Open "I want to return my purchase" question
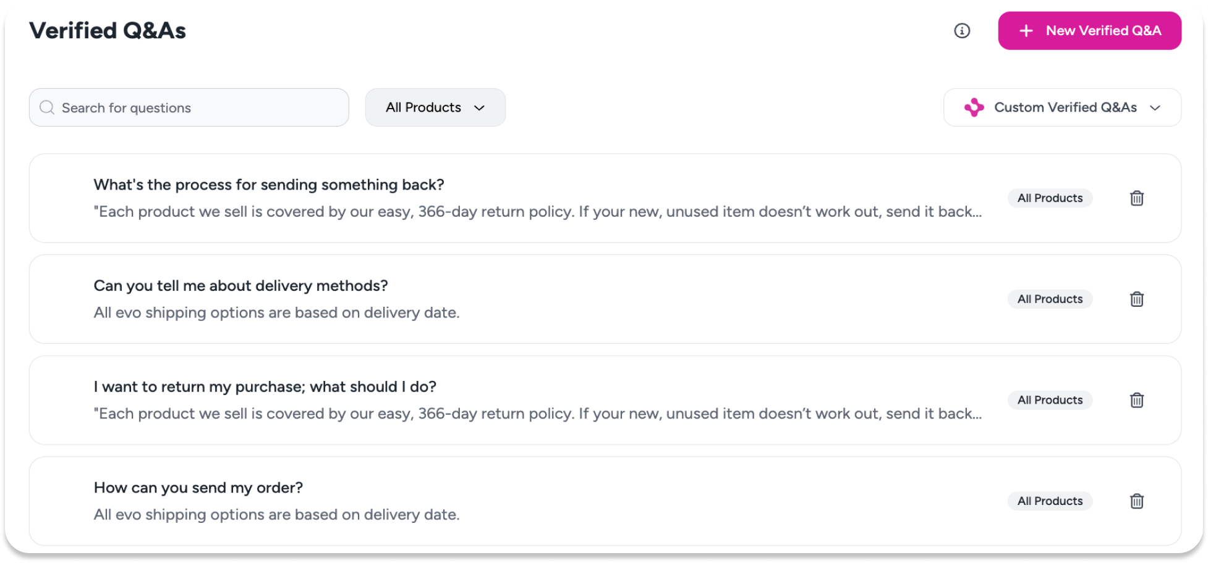1208x563 pixels. click(x=265, y=387)
